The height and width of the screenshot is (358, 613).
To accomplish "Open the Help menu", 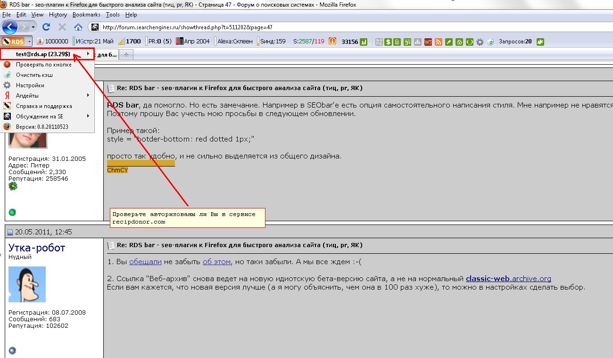I will 131,15.
